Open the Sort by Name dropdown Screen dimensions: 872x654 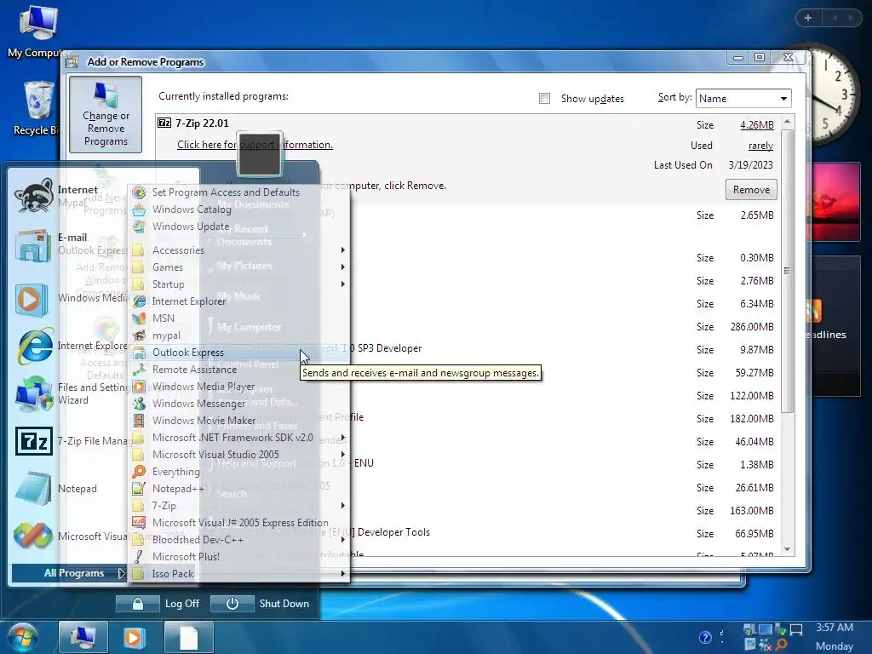[743, 99]
